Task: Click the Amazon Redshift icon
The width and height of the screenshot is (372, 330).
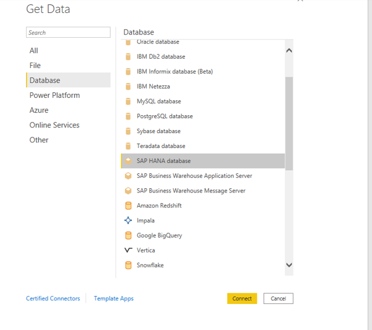Action: click(129, 206)
